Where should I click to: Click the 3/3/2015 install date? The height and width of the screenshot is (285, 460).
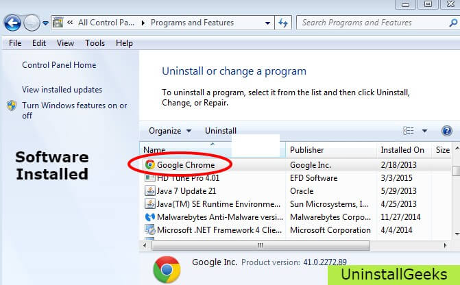[x=397, y=177]
